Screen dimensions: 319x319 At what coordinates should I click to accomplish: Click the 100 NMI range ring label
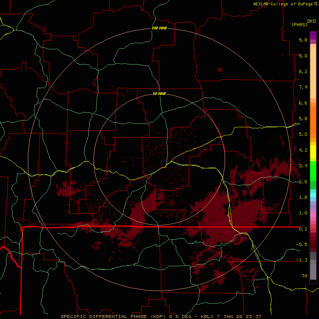click(x=159, y=28)
